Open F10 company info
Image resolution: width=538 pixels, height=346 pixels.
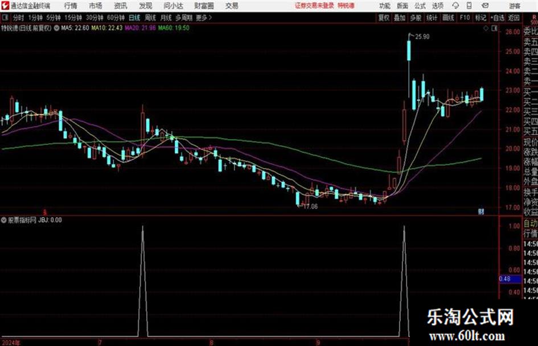click(x=465, y=18)
